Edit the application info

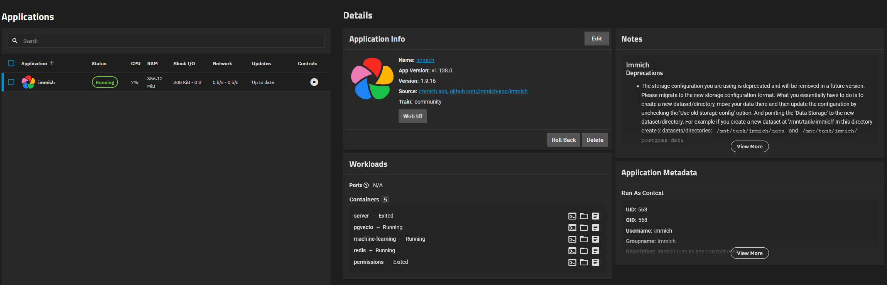[x=596, y=39]
